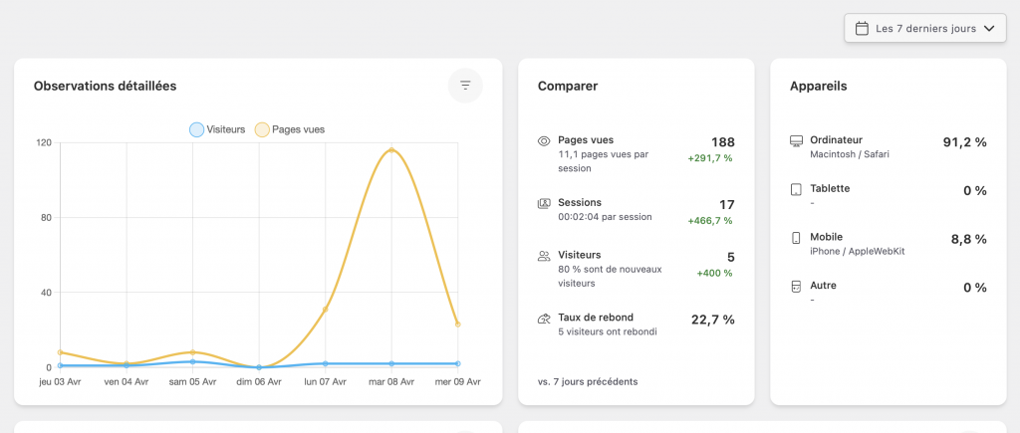Click 00:02:04 par session text

coord(605,217)
